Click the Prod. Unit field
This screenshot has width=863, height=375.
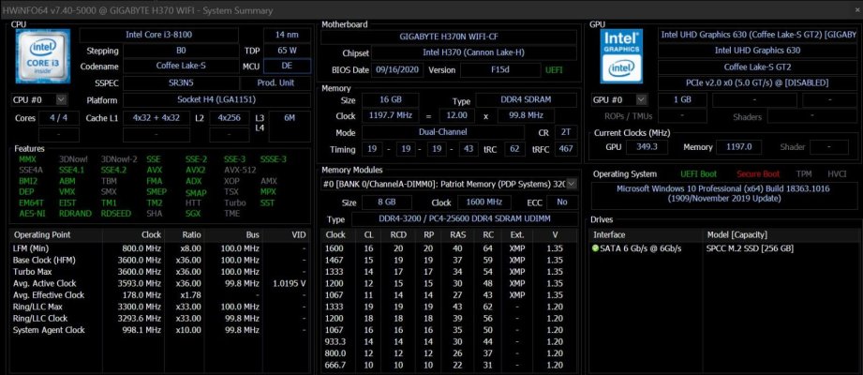pyautogui.click(x=275, y=83)
